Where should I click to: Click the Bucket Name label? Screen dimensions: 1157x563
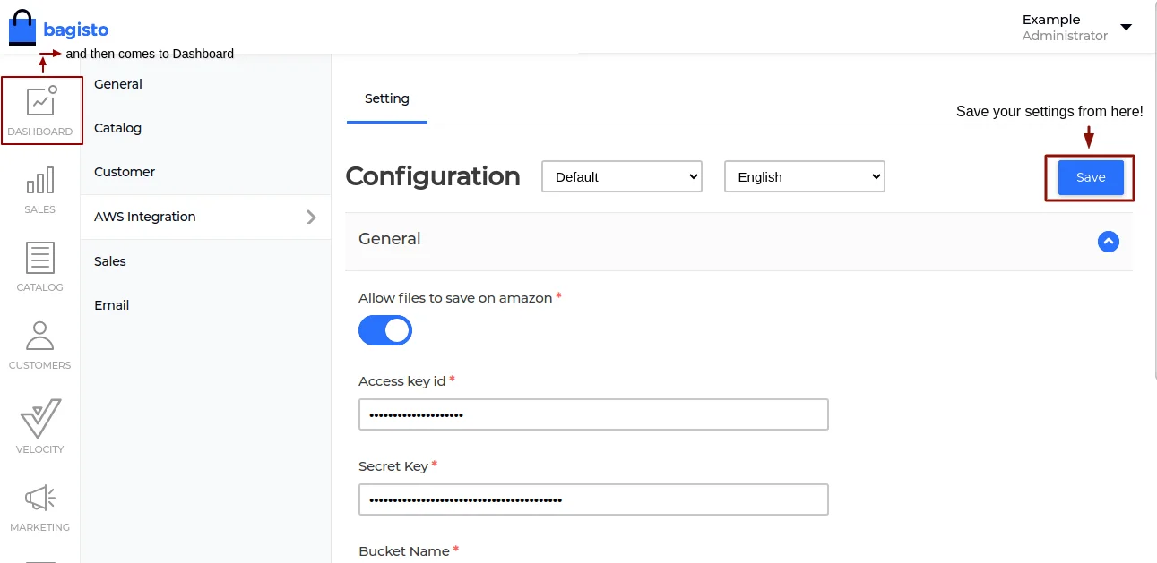click(x=404, y=551)
